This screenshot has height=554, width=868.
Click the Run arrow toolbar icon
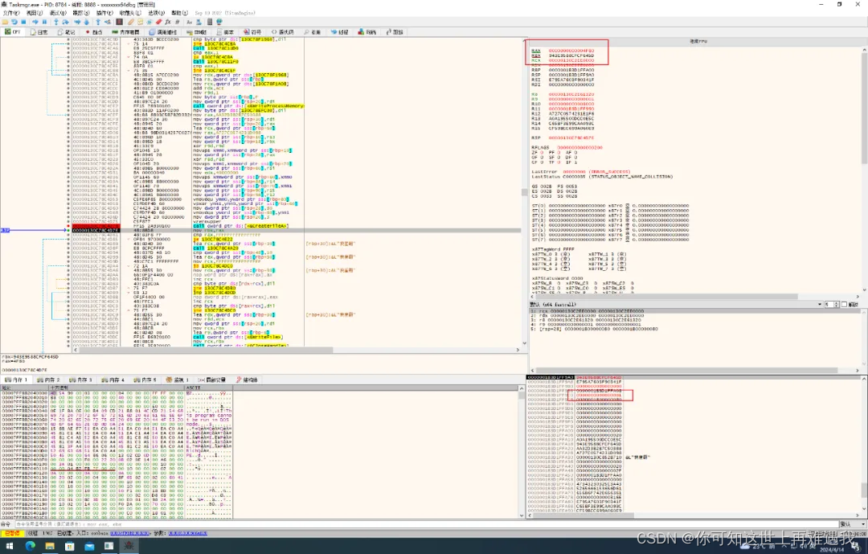(35, 23)
